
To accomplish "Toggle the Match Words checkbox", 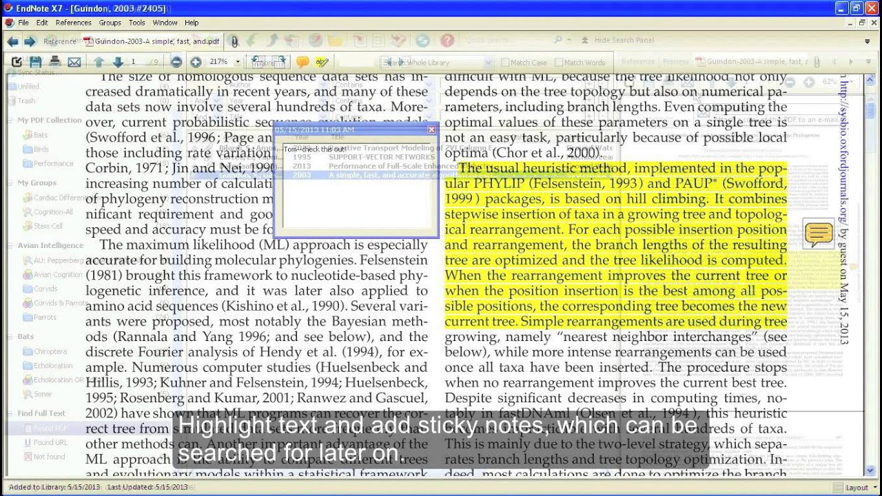I will tap(559, 63).
